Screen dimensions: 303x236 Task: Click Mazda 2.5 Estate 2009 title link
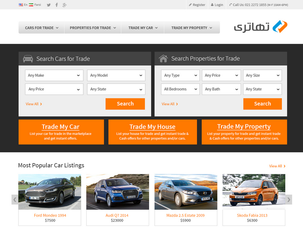tap(186, 216)
